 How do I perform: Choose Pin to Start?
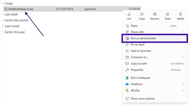155,45
